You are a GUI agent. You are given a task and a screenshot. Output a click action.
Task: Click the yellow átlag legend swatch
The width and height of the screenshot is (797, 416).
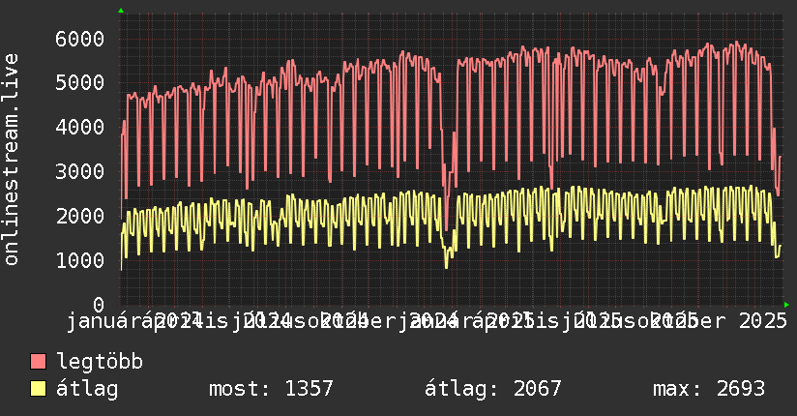coord(39,389)
